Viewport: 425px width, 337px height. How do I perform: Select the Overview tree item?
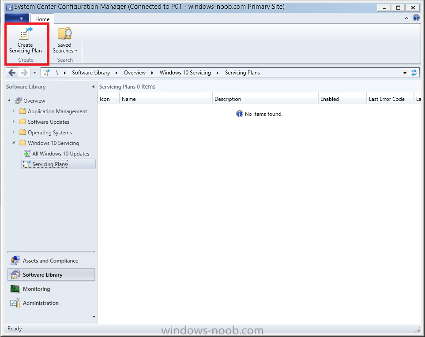point(34,100)
